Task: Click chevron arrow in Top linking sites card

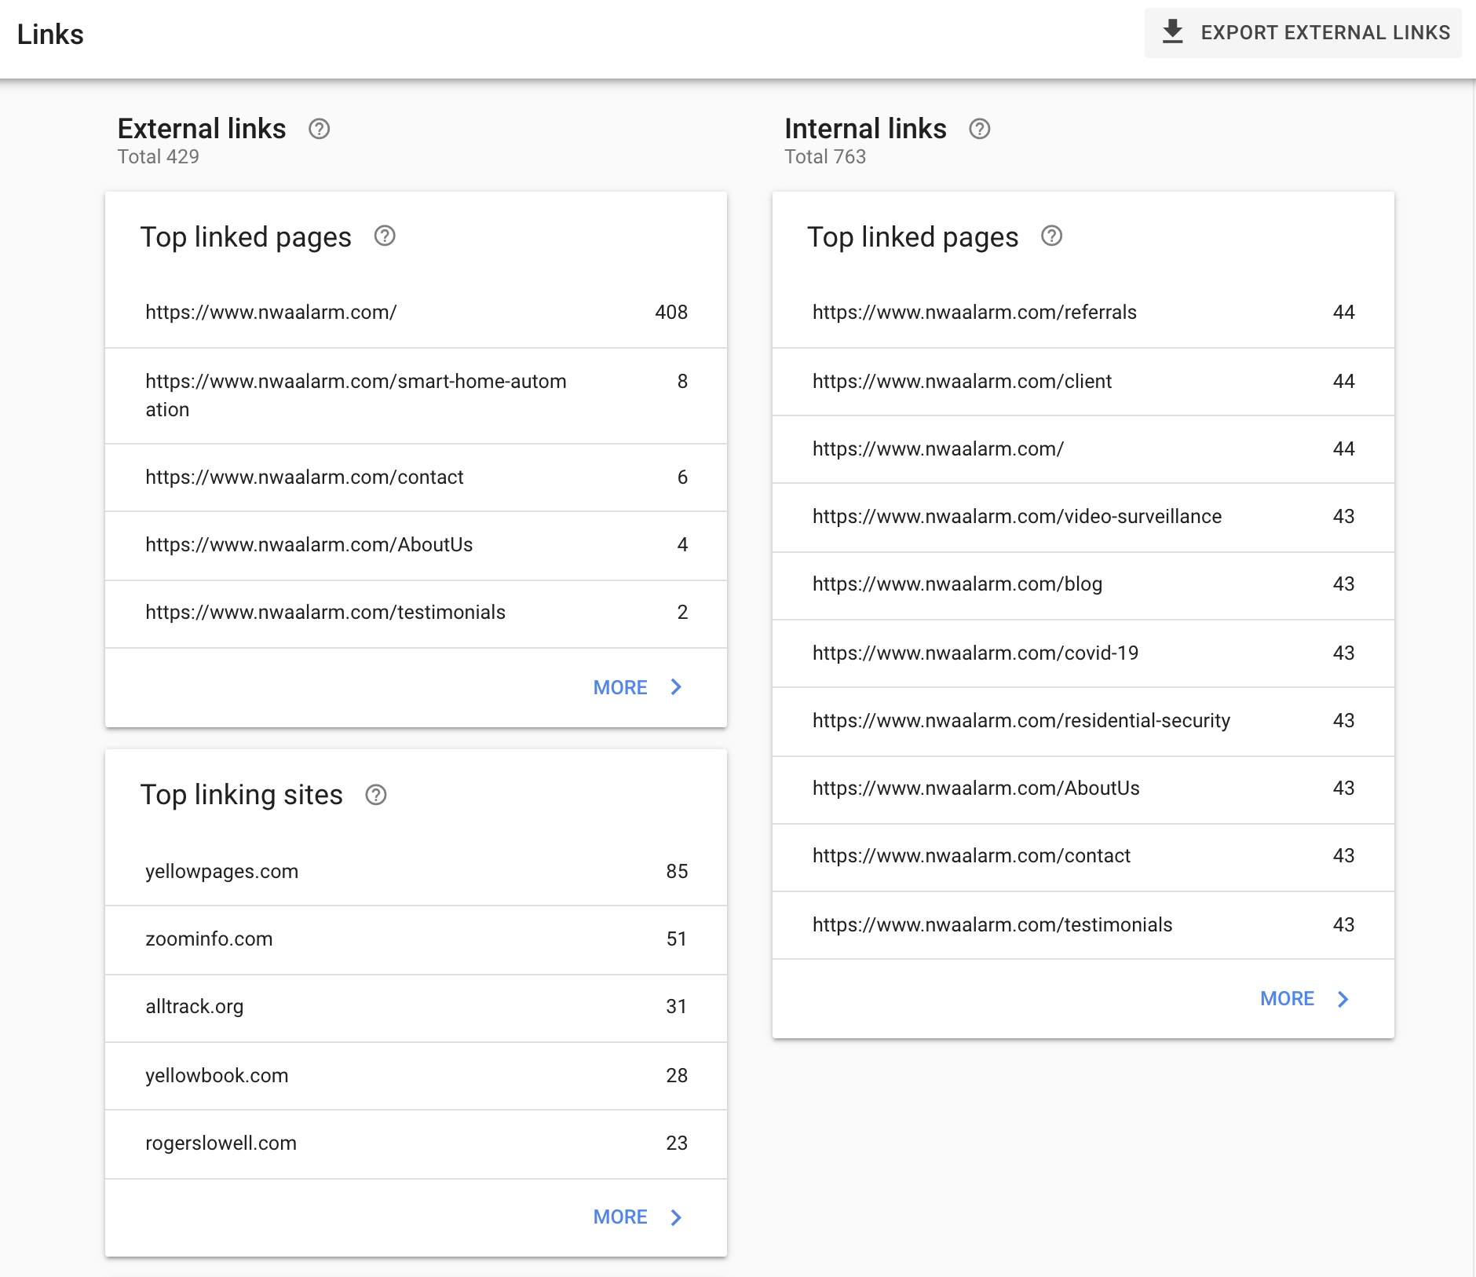Action: (676, 1217)
